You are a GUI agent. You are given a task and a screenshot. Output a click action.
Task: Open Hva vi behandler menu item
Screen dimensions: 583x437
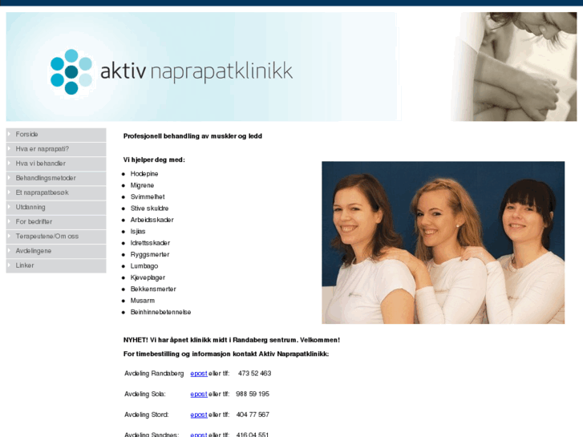point(56,164)
